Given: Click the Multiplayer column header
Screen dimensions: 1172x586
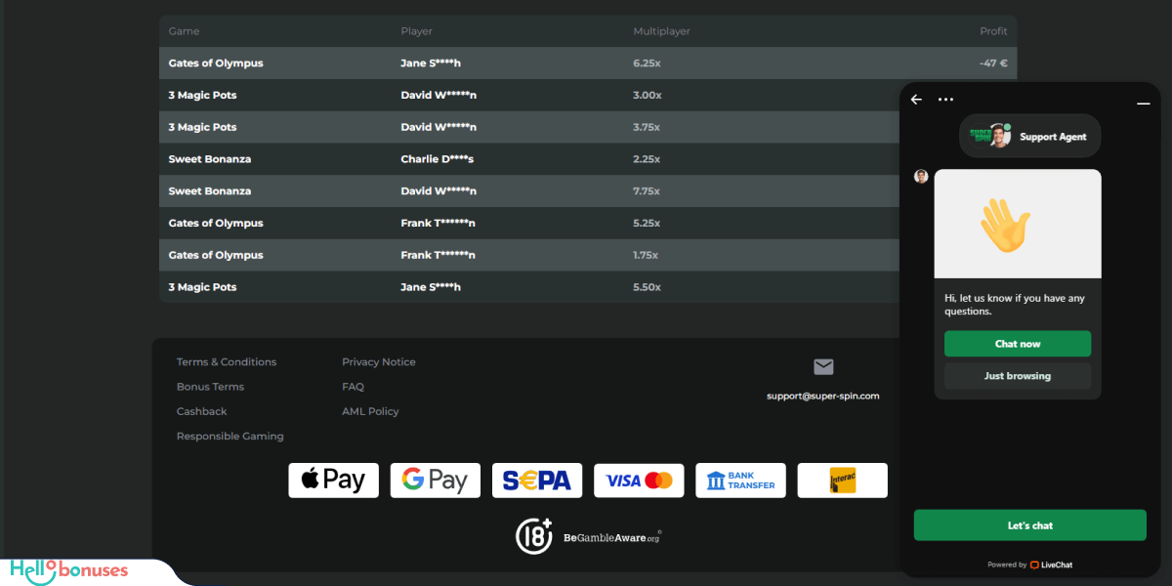Looking at the screenshot, I should (661, 31).
